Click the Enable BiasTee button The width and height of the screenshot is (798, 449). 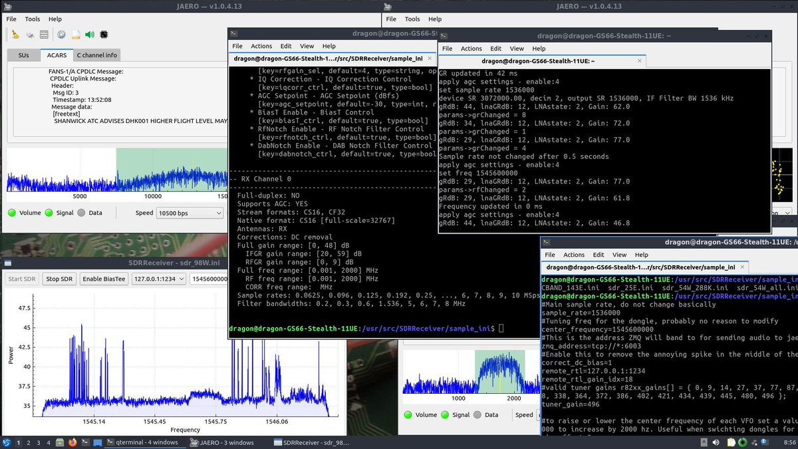(104, 279)
